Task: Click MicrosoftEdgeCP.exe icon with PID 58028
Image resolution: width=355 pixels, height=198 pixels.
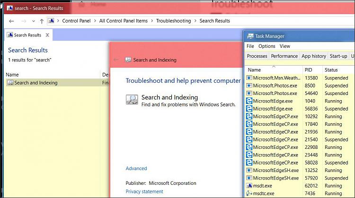Action: tap(249, 162)
